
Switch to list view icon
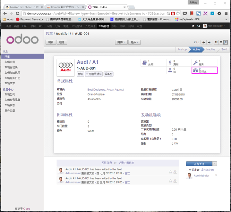pyautogui.click(x=221, y=42)
